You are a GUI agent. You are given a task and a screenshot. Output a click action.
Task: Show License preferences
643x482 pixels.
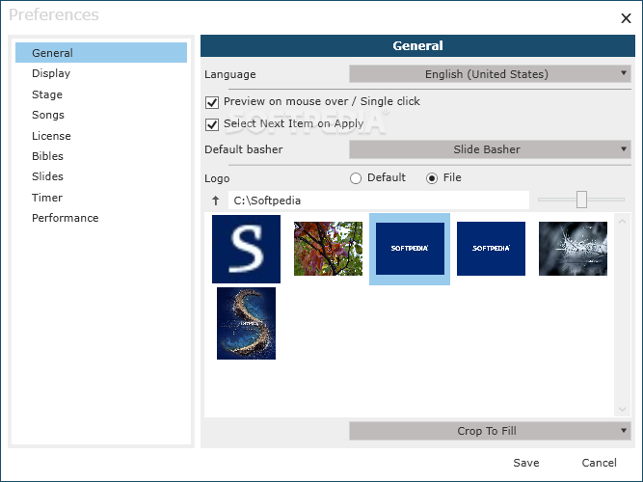point(101,136)
